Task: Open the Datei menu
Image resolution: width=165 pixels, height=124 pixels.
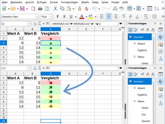Action: point(5,2)
